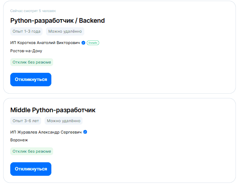
Task: Open the Middle Python-разработчик vacancy title
Action: coord(53,110)
